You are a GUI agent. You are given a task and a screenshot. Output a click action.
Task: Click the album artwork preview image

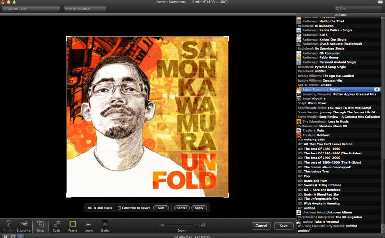[148, 117]
